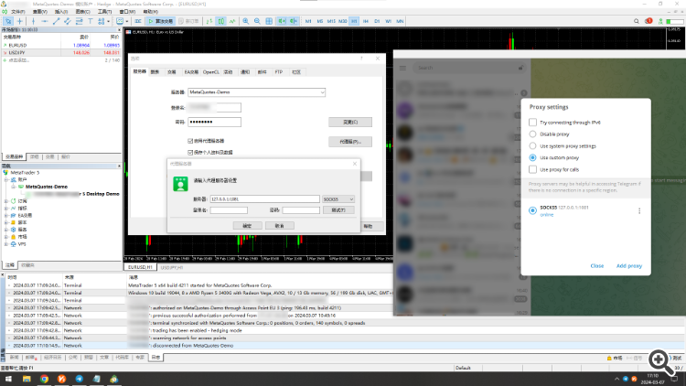Open the server MetaQuotes-Demo combo box
The height and width of the screenshot is (386, 686).
[x=257, y=92]
